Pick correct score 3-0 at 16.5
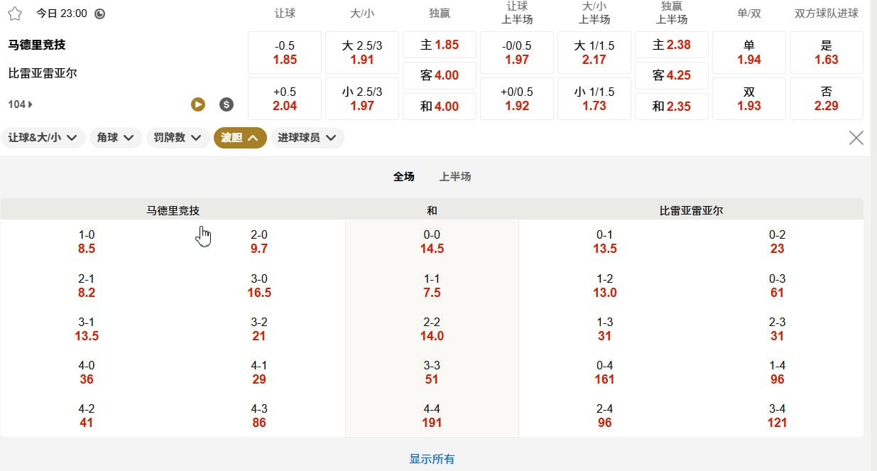This screenshot has height=471, width=877. 259,286
